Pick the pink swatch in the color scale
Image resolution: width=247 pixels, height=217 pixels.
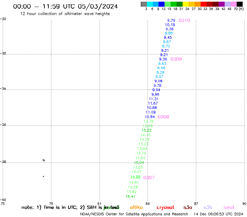tap(233, 4)
